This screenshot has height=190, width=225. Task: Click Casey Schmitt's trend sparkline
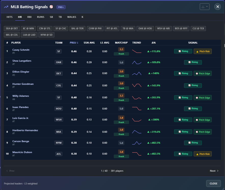coord(137,51)
